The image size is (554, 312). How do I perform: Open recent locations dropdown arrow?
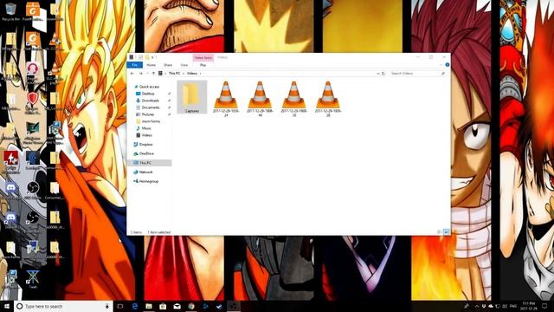tap(147, 73)
